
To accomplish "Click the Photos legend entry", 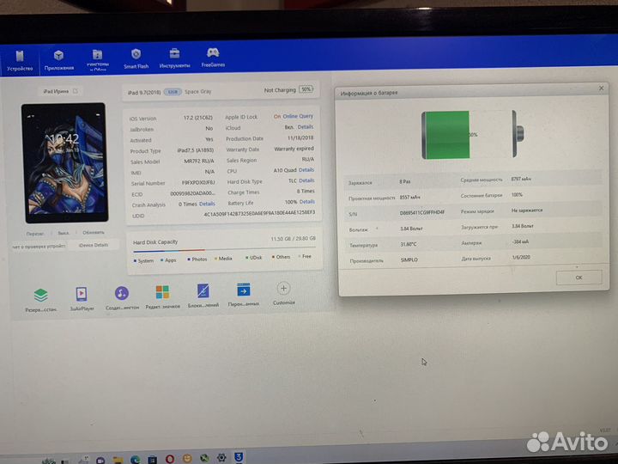I will (197, 259).
